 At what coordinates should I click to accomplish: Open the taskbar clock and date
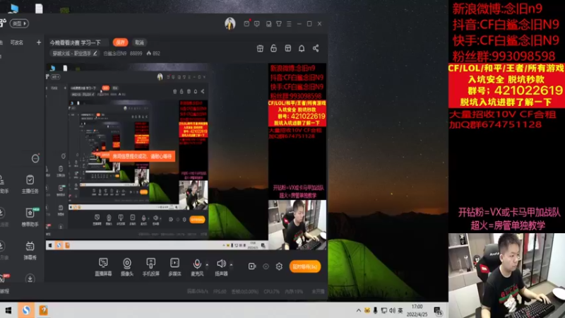417,310
